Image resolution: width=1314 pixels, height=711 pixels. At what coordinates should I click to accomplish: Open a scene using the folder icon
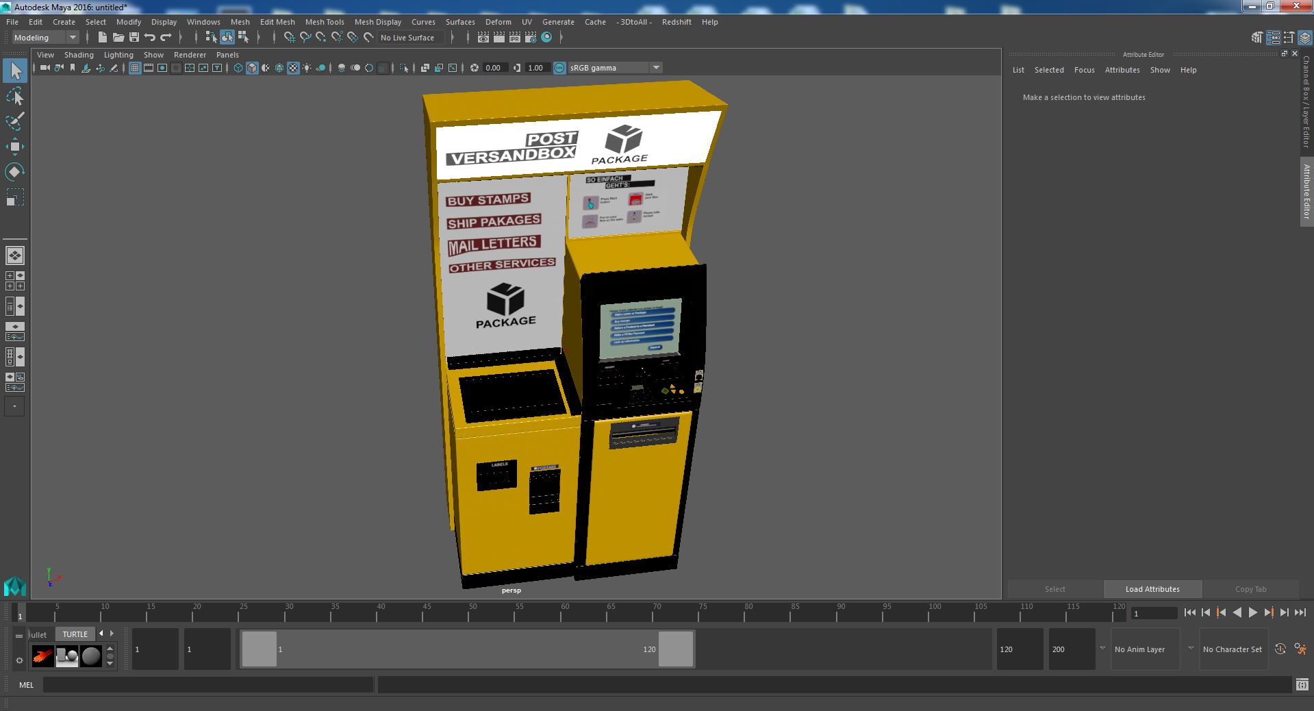pyautogui.click(x=118, y=38)
